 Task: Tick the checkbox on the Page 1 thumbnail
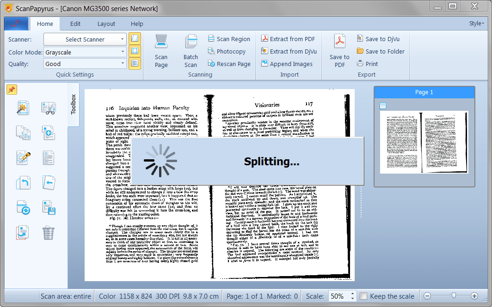pyautogui.click(x=383, y=105)
